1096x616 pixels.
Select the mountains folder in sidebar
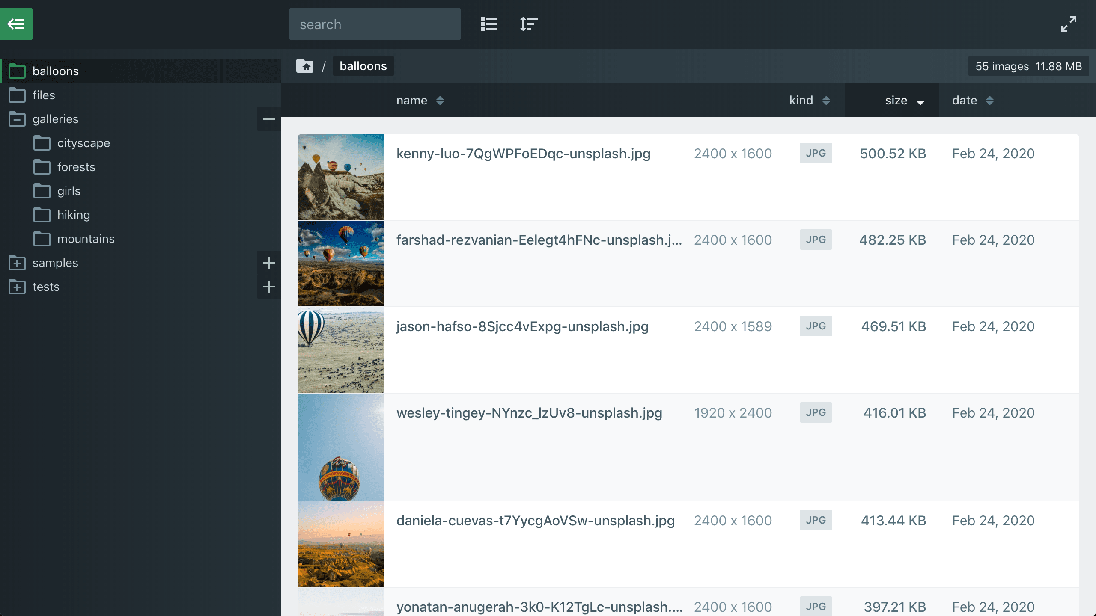click(x=86, y=239)
